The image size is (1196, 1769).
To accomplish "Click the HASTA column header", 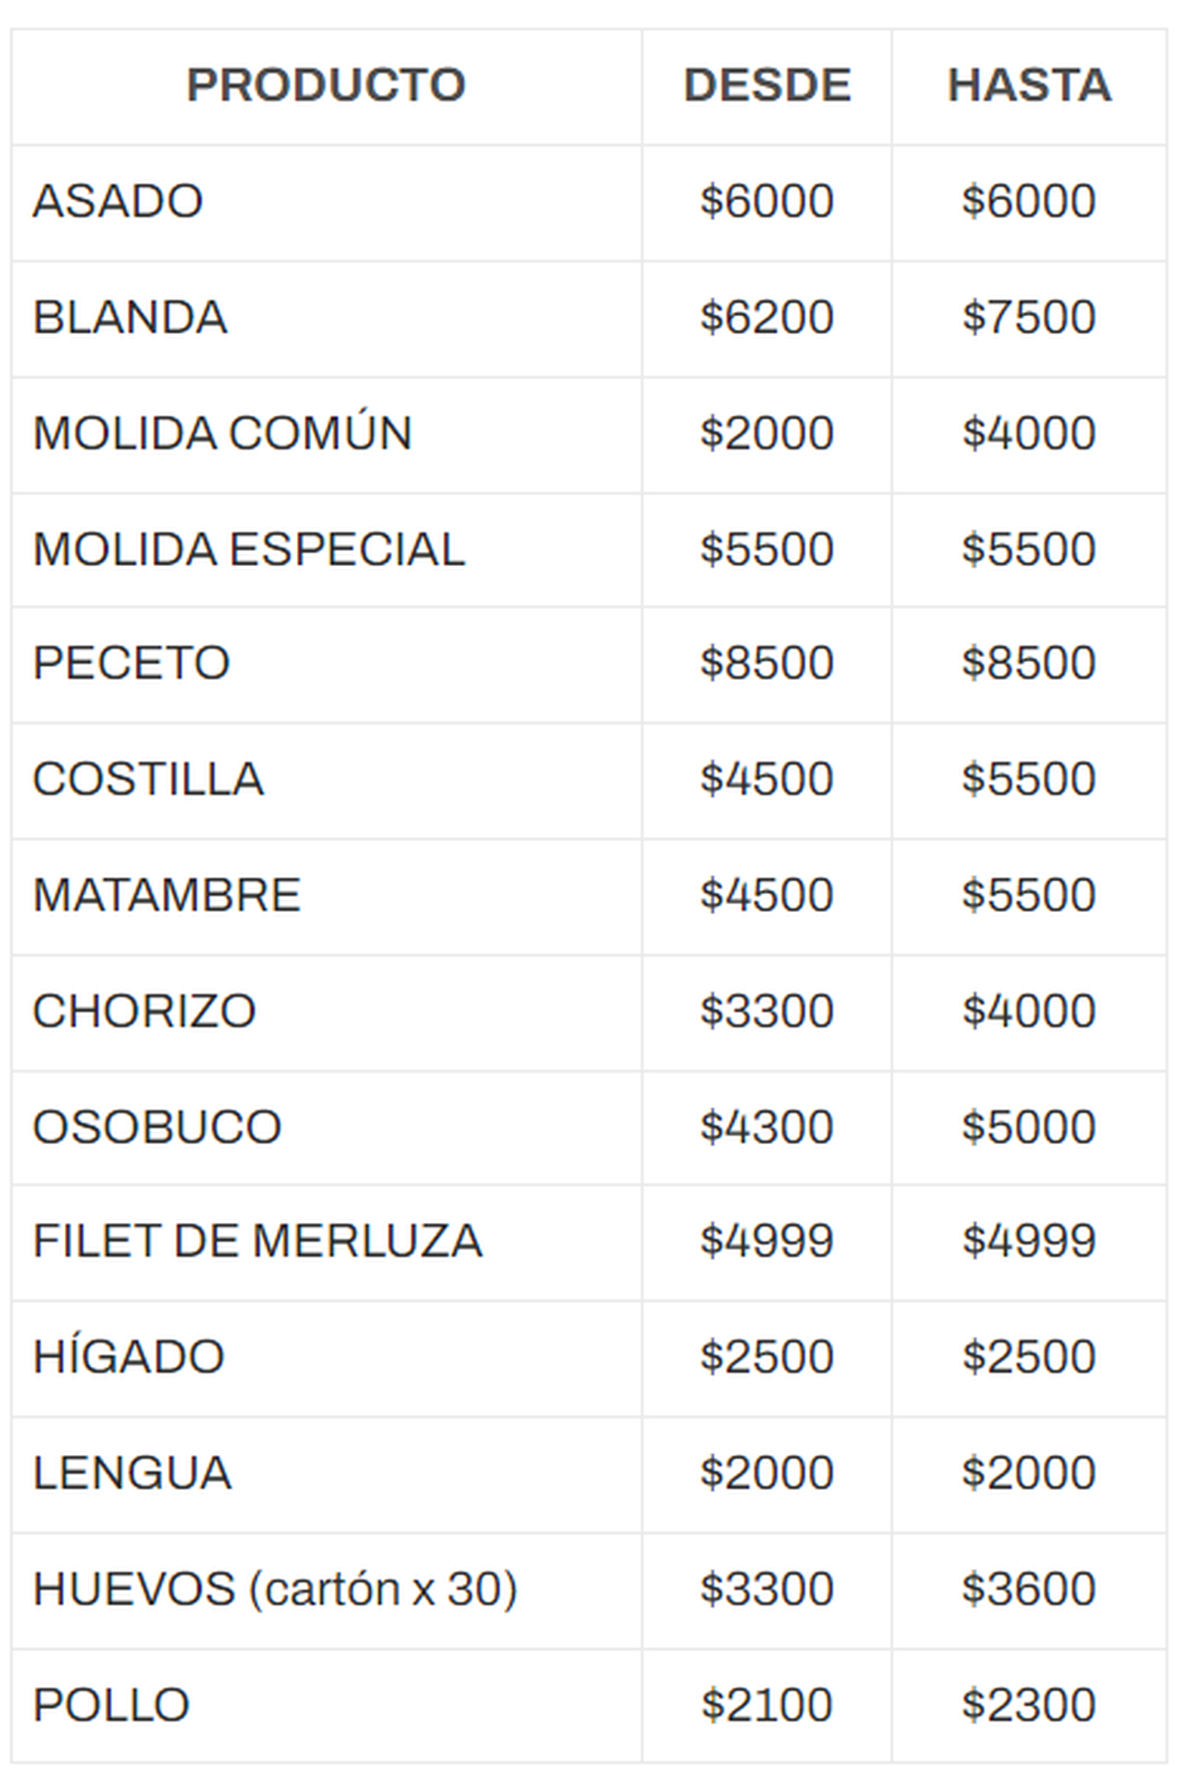I will 1029,86.
